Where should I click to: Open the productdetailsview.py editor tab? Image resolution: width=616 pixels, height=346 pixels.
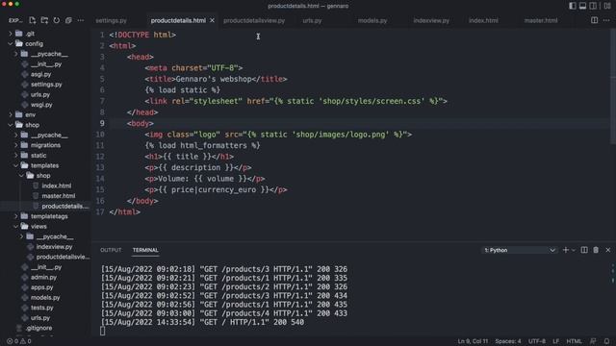[254, 20]
